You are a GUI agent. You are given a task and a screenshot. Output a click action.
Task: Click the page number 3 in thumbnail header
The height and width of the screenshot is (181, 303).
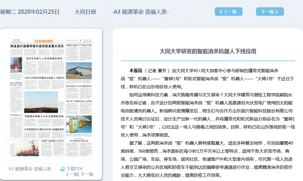pyautogui.click(x=80, y=41)
